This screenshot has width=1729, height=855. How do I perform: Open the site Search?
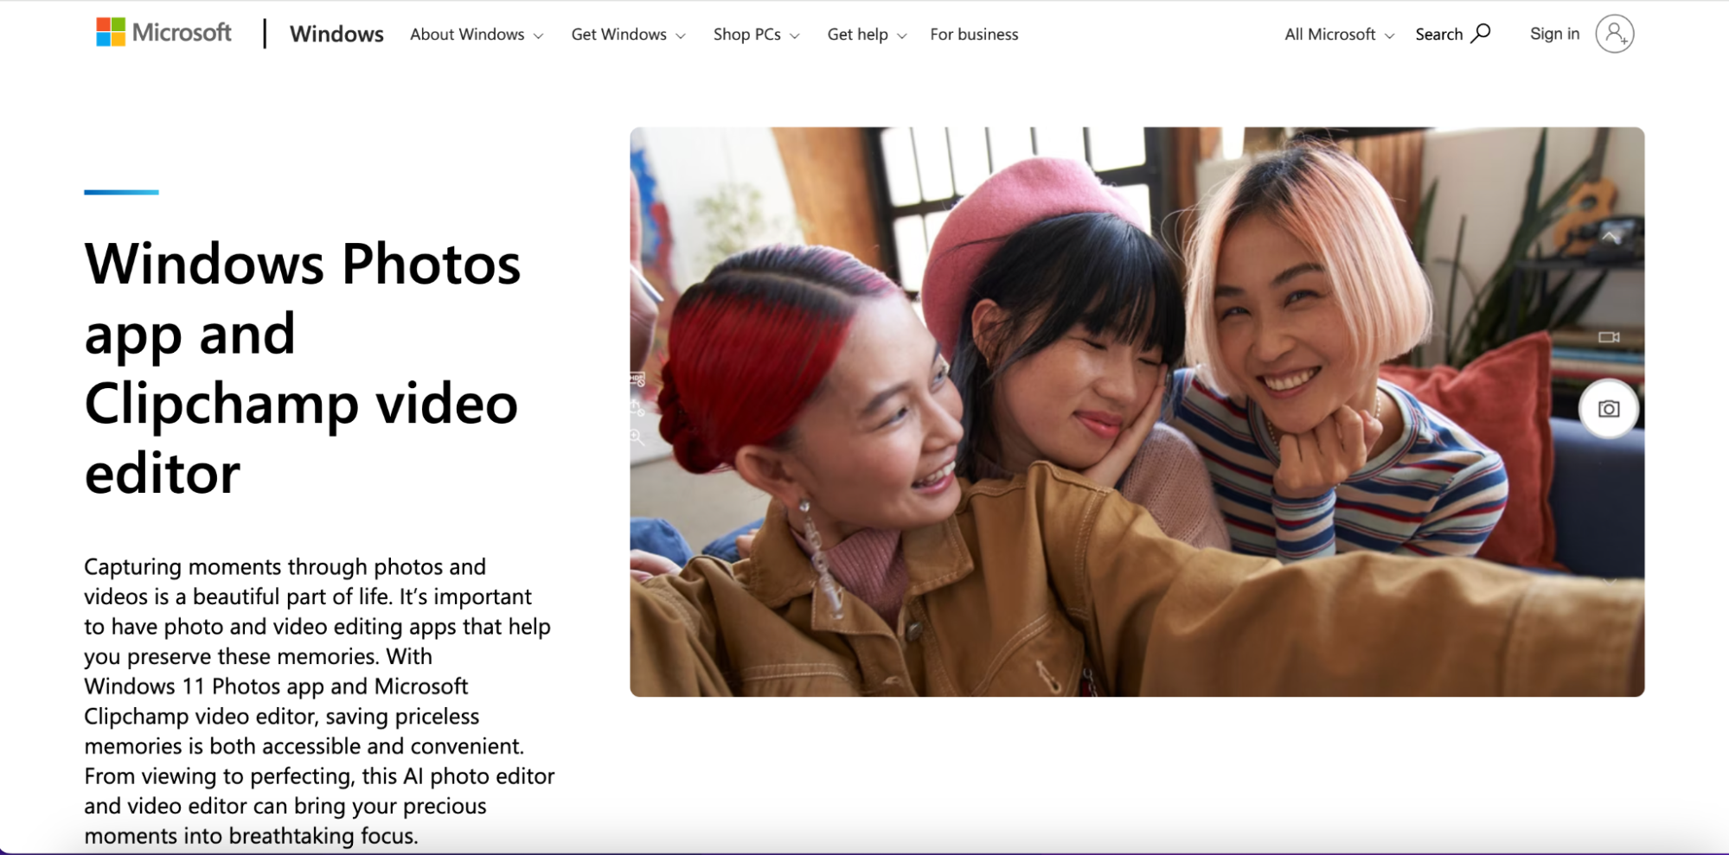pyautogui.click(x=1453, y=34)
